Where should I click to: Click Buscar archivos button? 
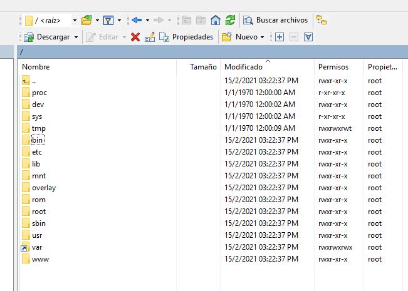276,20
